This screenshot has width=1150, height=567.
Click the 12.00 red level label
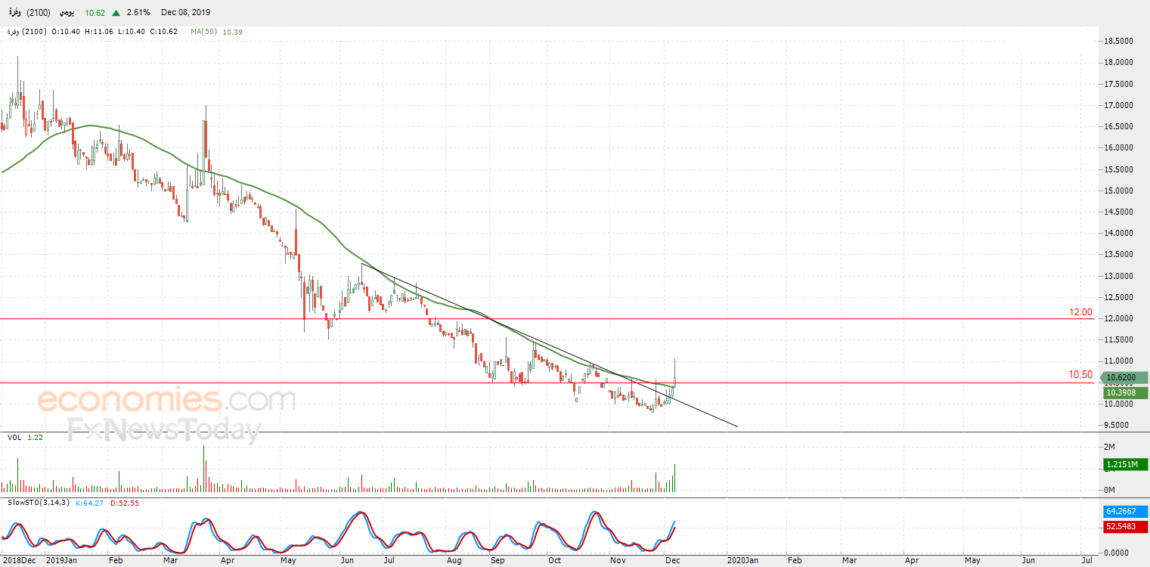tap(1081, 311)
